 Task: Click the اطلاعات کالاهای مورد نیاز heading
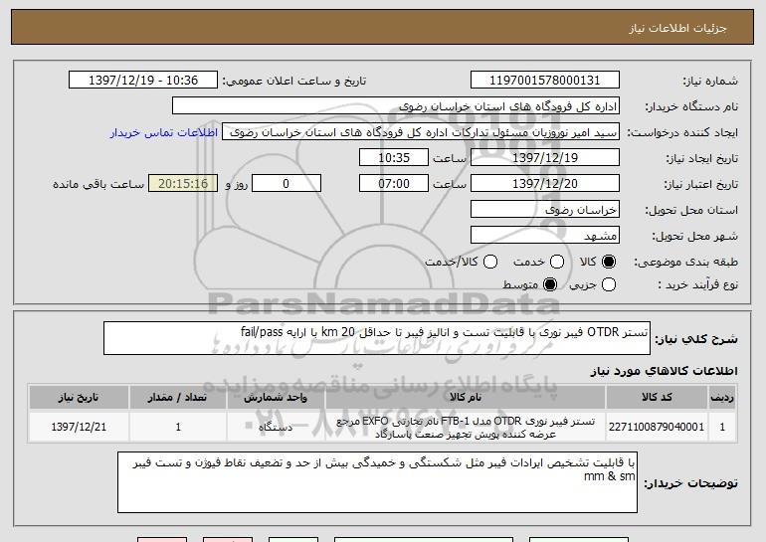[x=664, y=371]
